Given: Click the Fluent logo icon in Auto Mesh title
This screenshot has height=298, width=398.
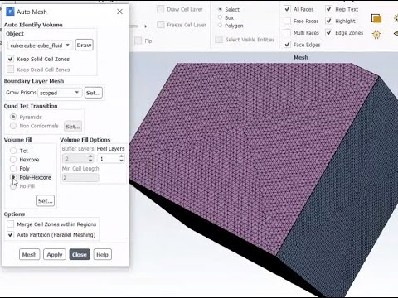Looking at the screenshot, I should coord(10,12).
